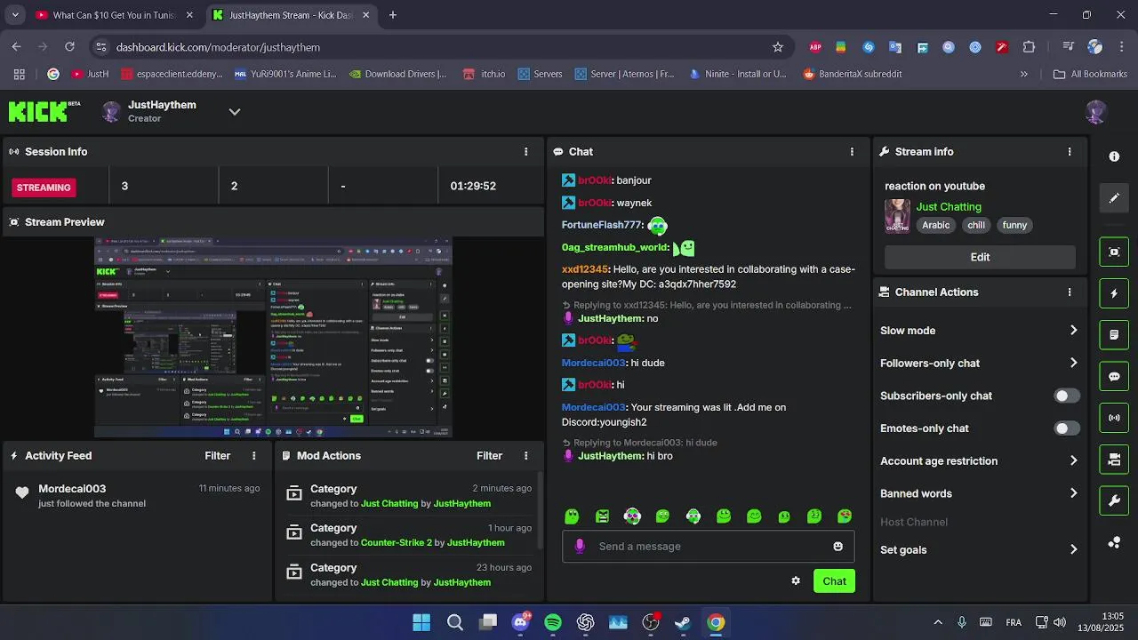This screenshot has width=1138, height=640.
Task: Expand Set goals options
Action: pyautogui.click(x=1073, y=549)
